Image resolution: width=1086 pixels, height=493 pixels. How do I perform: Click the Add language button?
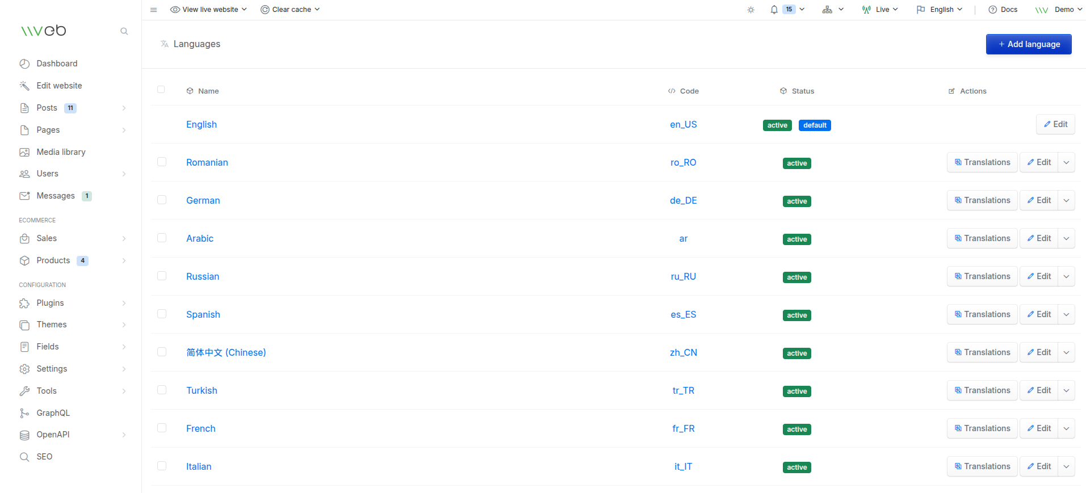pos(1028,44)
